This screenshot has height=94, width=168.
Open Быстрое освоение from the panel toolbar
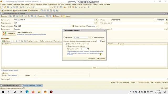coord(20,10)
